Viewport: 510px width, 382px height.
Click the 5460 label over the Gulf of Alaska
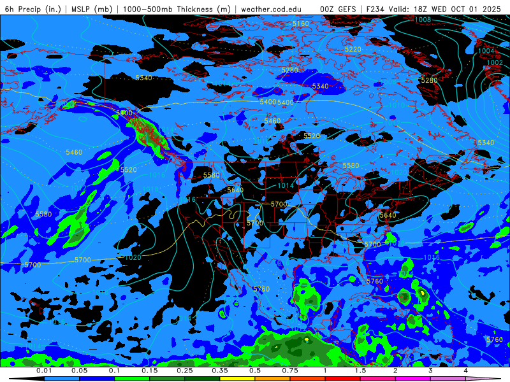pos(74,152)
